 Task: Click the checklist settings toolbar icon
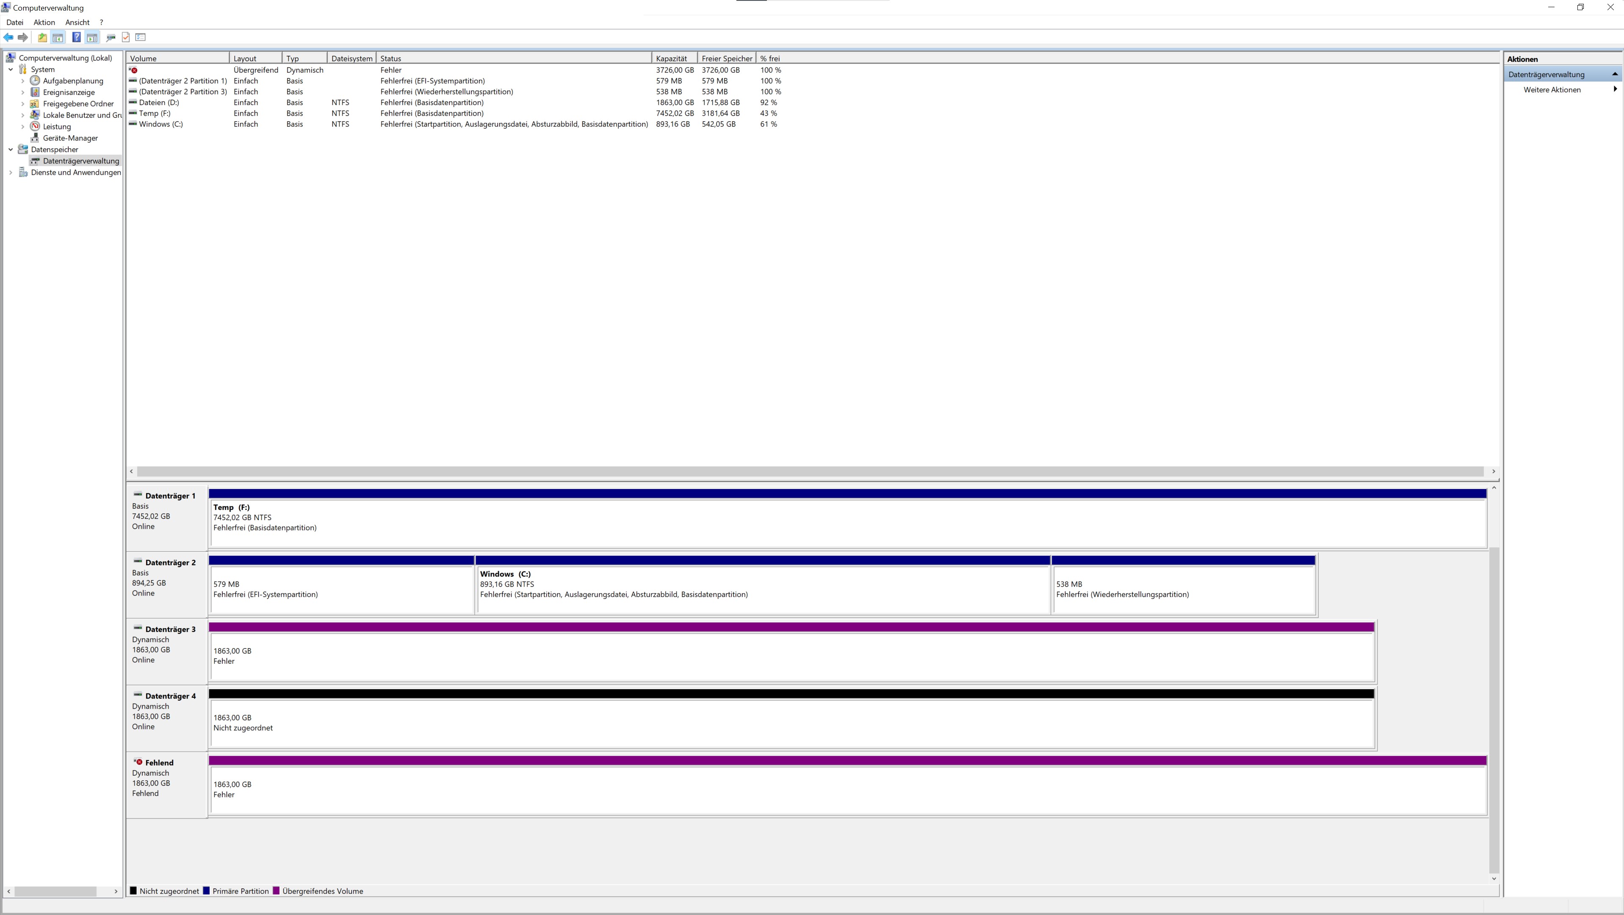[x=141, y=37]
